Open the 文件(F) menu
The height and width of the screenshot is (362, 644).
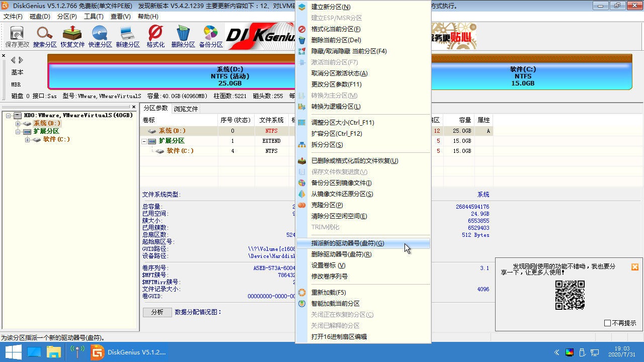[x=13, y=17]
